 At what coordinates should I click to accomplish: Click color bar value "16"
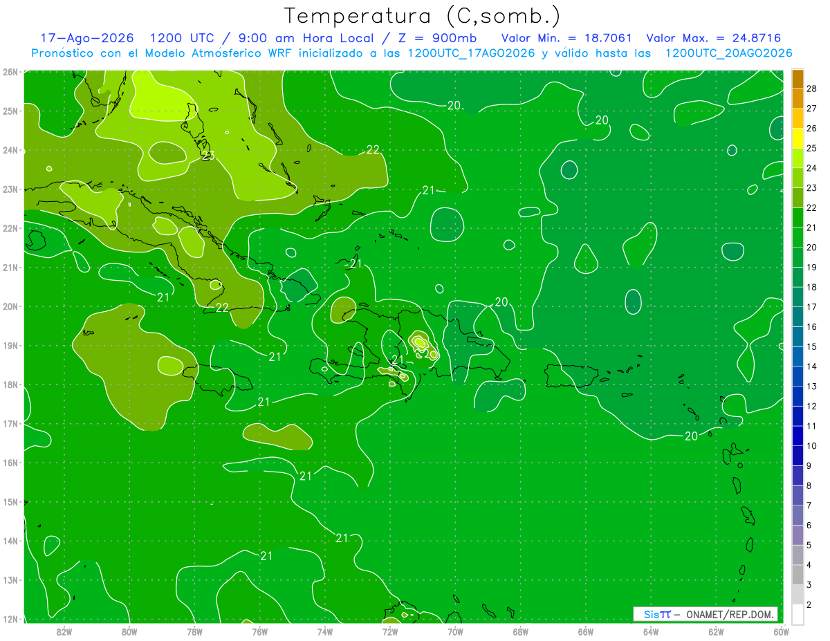tap(812, 326)
